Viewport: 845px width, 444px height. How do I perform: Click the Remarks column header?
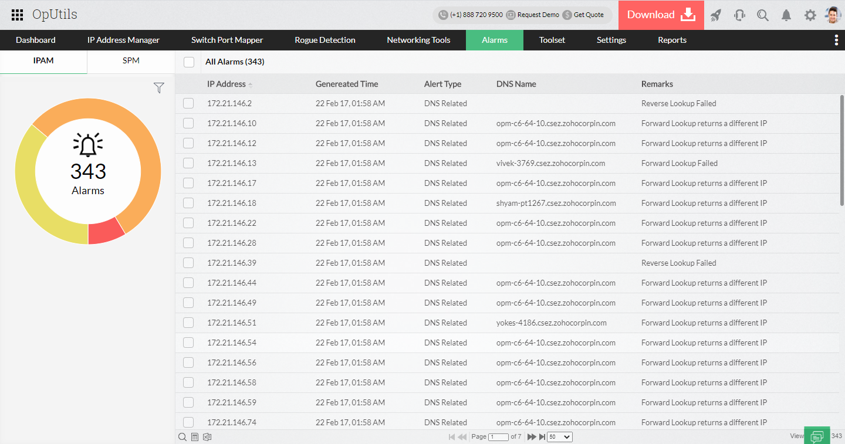657,84
